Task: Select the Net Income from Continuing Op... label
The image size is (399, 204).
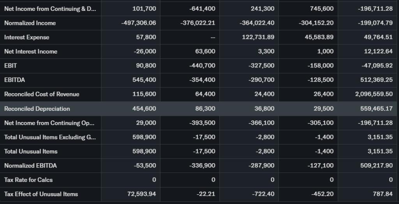Action: click(49, 123)
